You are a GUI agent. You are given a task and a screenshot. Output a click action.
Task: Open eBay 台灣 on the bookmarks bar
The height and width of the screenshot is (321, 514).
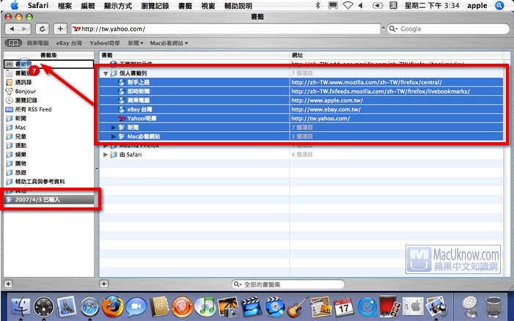tap(69, 43)
